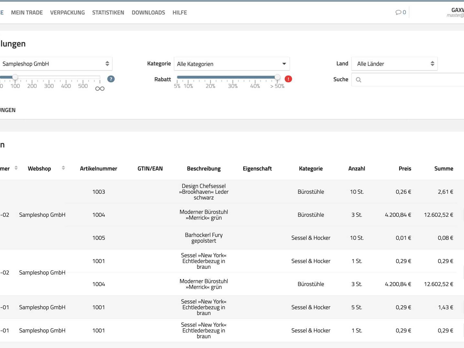Click the 300 label on price slider

point(49,86)
